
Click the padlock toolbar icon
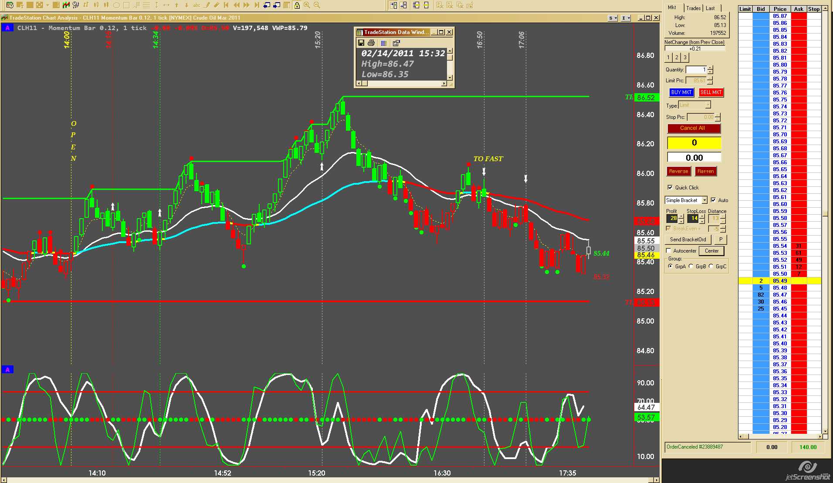(297, 5)
